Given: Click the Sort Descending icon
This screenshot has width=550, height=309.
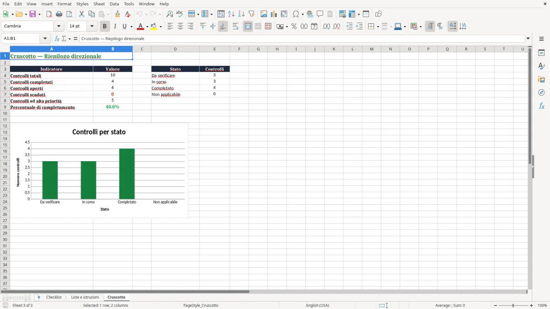Looking at the screenshot, I should click(242, 14).
